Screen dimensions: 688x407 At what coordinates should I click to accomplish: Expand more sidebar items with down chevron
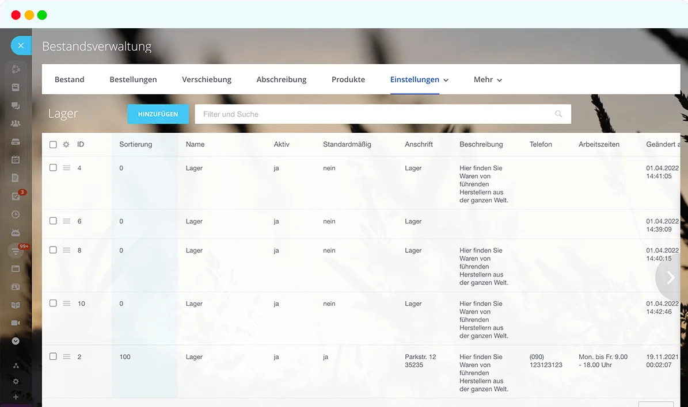click(x=16, y=341)
